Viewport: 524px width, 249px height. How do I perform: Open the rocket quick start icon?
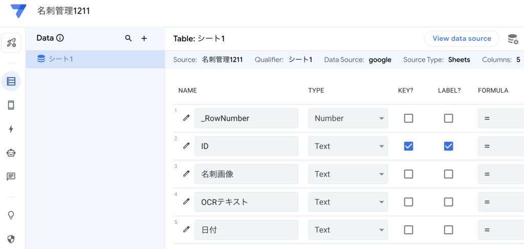(11, 43)
